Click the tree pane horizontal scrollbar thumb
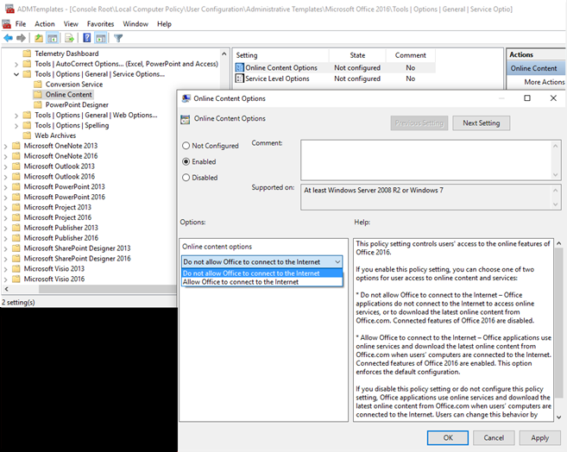567x452 pixels. 107,289
